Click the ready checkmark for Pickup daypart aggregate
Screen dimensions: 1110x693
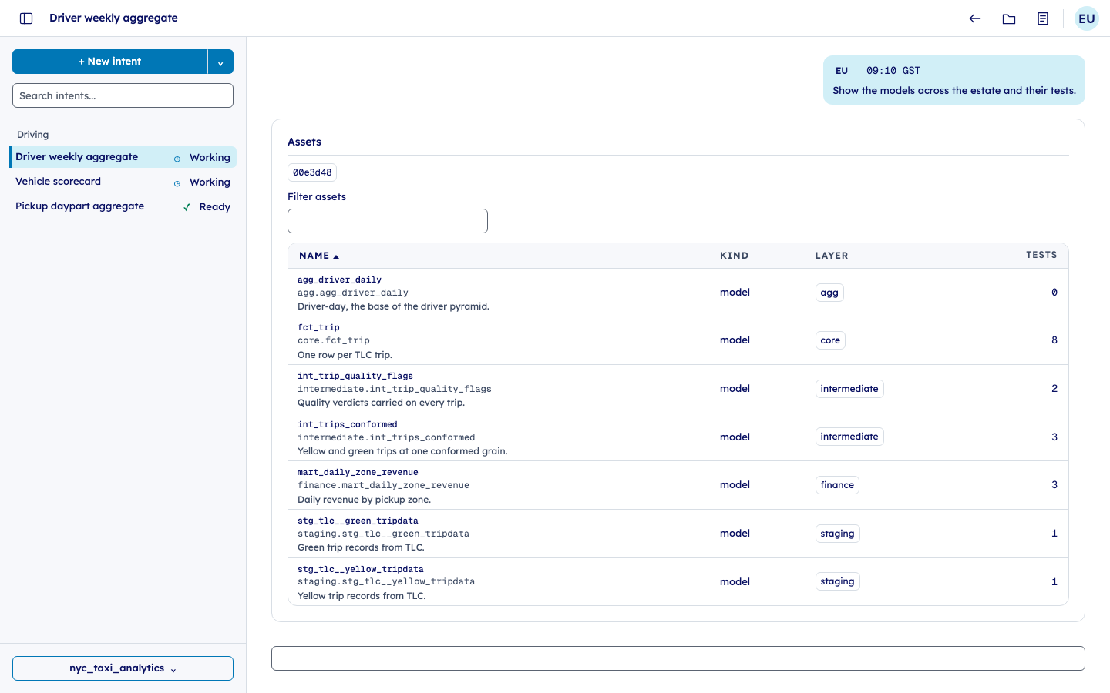(x=187, y=207)
